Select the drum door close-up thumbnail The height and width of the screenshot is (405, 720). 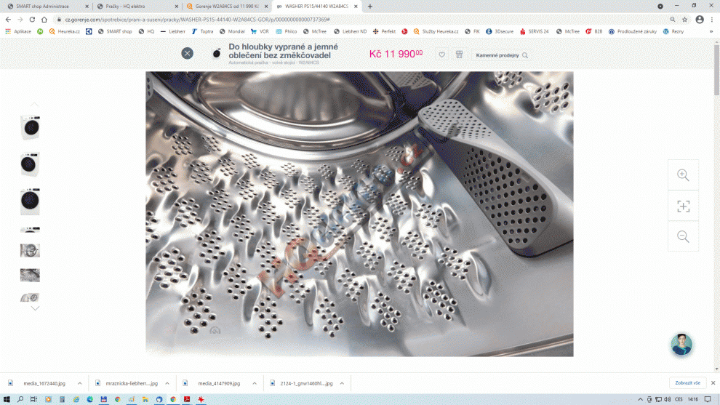tap(30, 251)
